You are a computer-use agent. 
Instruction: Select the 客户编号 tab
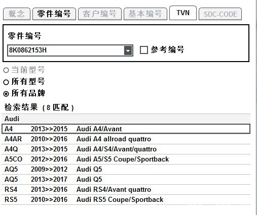100,14
